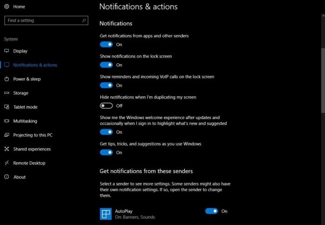
Task: Click the Multitasking icon
Action: click(6, 121)
